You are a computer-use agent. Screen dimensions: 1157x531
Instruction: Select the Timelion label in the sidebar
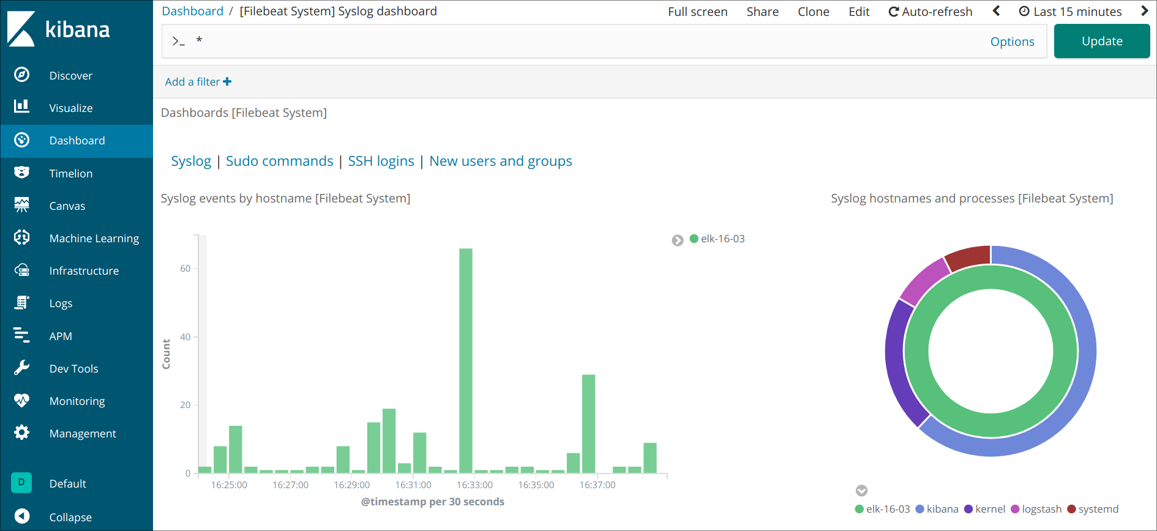pos(71,173)
